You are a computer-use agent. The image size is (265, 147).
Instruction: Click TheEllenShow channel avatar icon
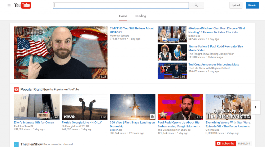(16, 144)
